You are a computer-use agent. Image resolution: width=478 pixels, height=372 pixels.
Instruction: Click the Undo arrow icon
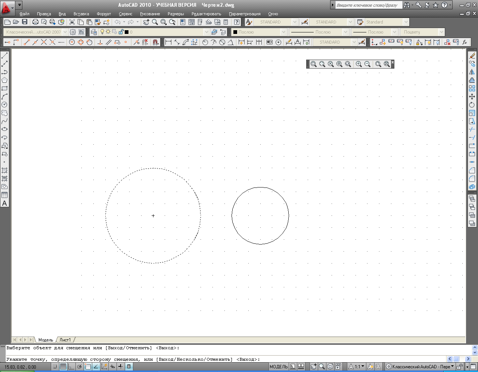pyautogui.click(x=117, y=22)
